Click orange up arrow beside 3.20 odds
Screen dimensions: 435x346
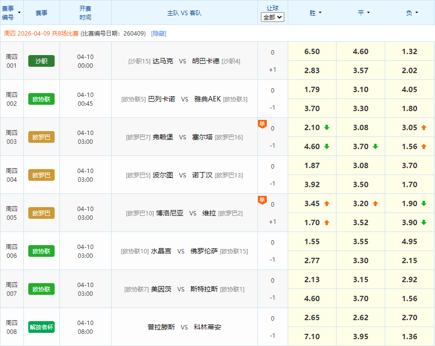point(376,204)
